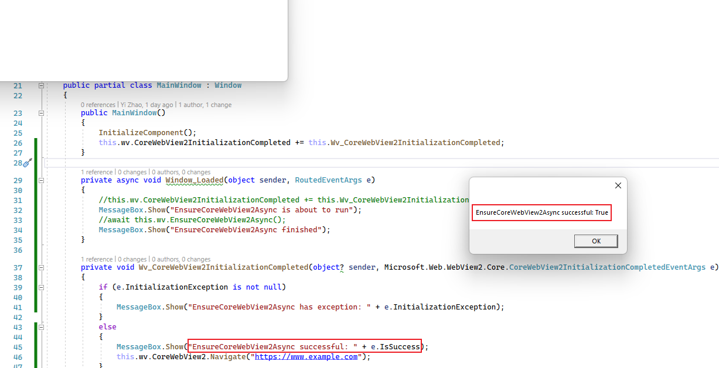Open the Quick Actions screwdriver icon on line 28

point(26,164)
